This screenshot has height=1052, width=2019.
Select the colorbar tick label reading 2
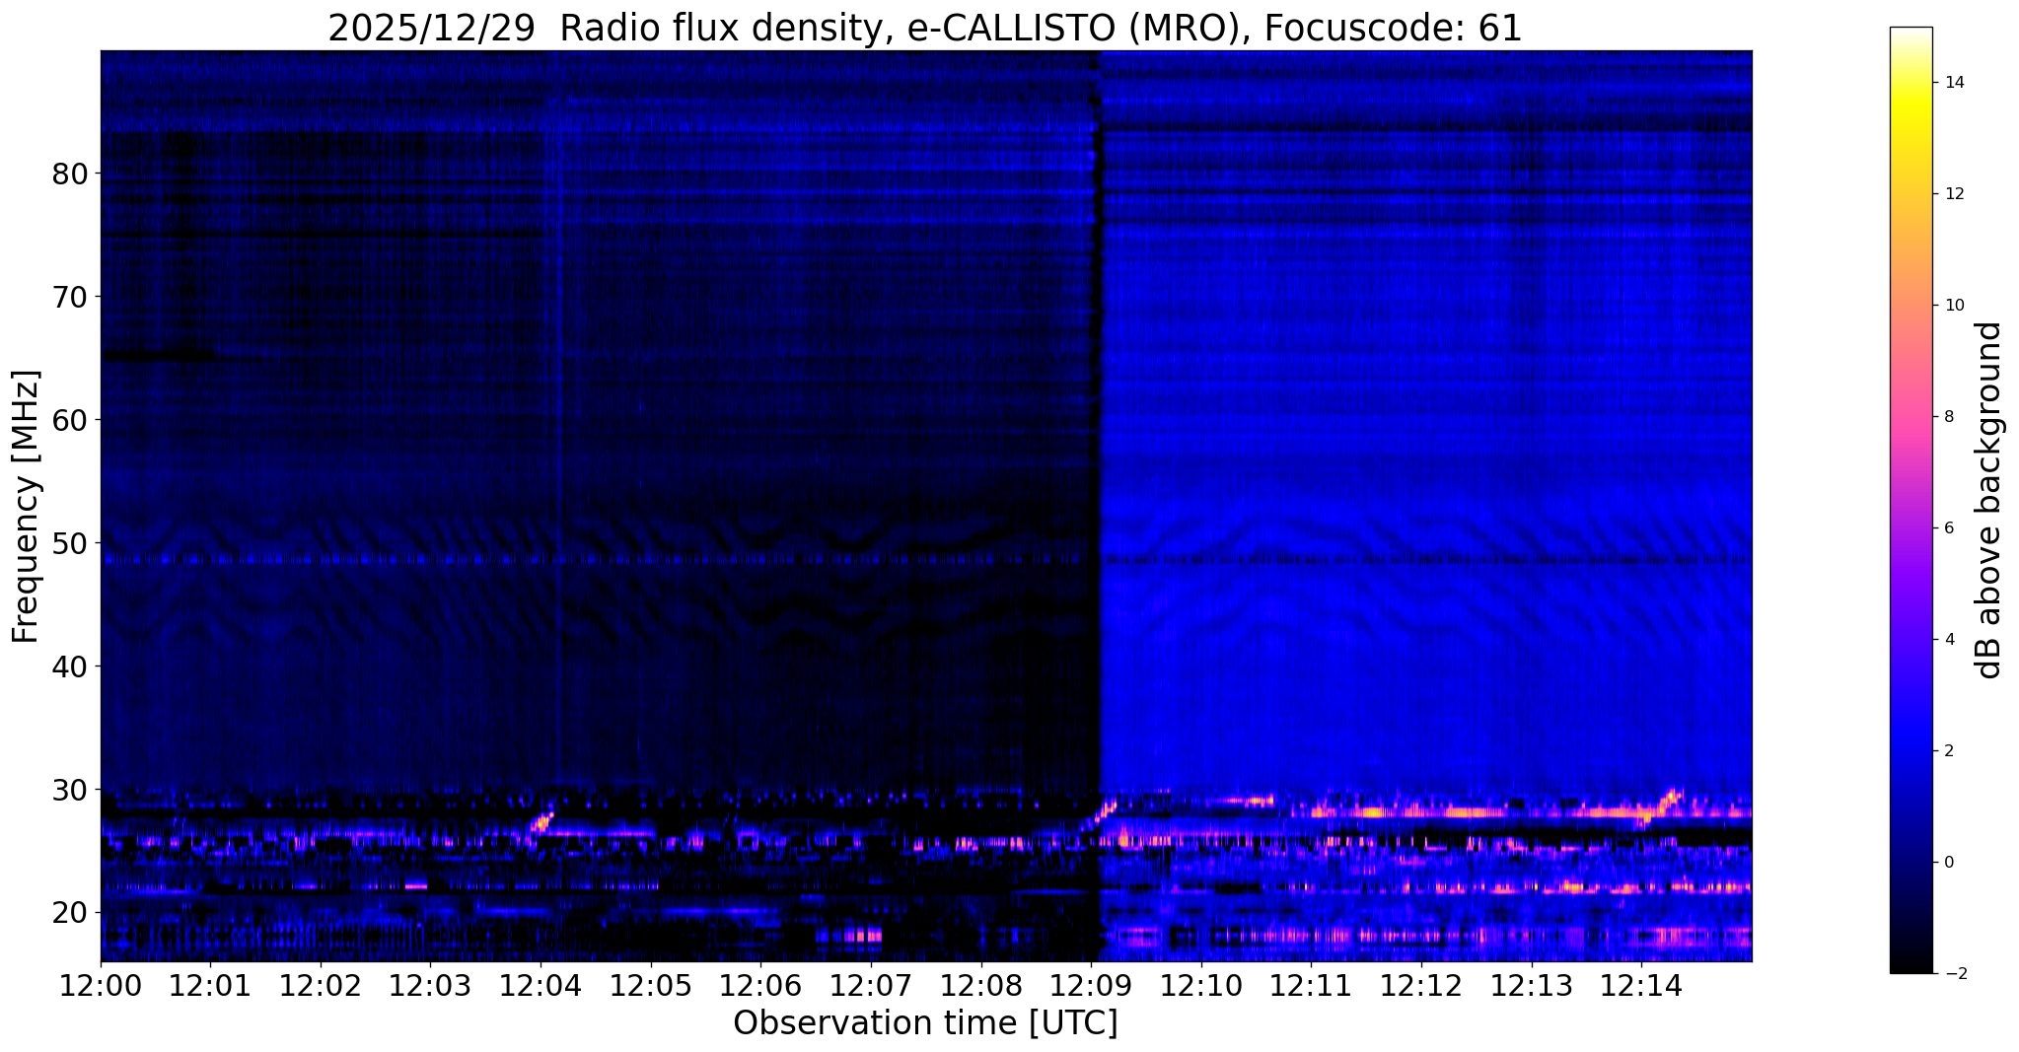tap(1948, 751)
